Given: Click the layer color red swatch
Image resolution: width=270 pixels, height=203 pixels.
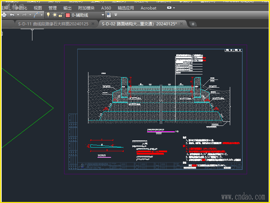Looking at the screenshot, I should tap(68, 15).
